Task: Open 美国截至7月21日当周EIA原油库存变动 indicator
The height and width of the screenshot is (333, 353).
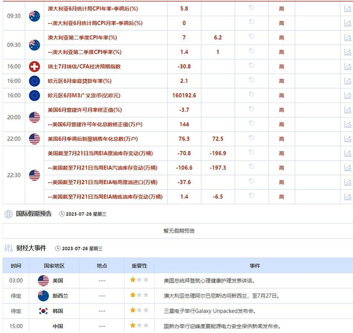Action: click(100, 153)
